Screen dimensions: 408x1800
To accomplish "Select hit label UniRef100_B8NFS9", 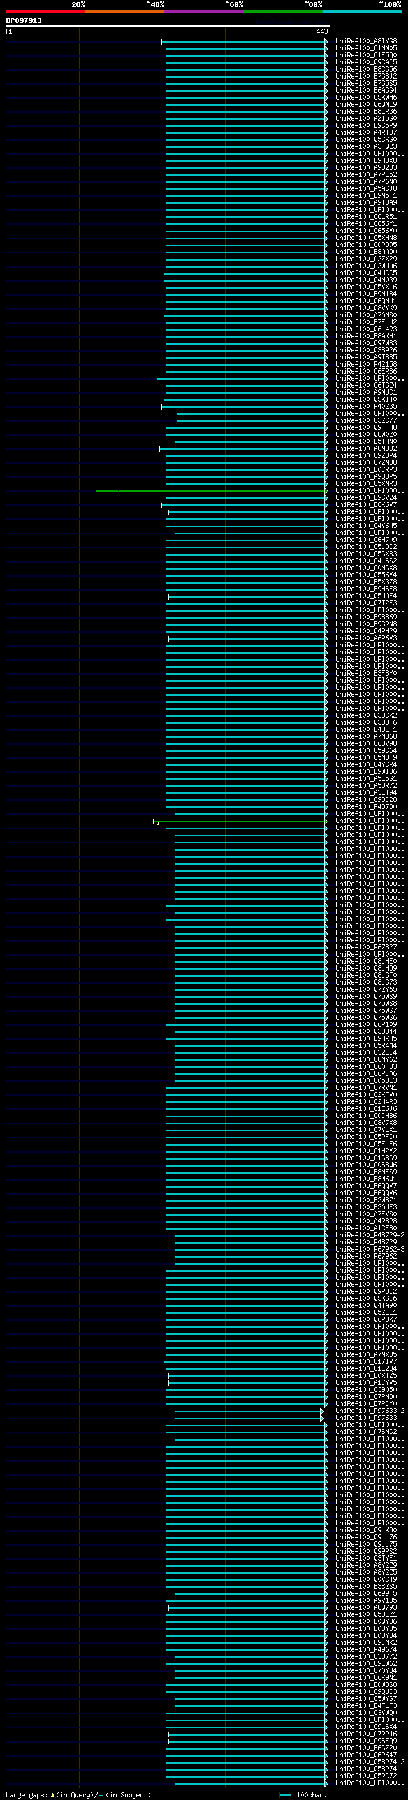I will coord(366,1172).
